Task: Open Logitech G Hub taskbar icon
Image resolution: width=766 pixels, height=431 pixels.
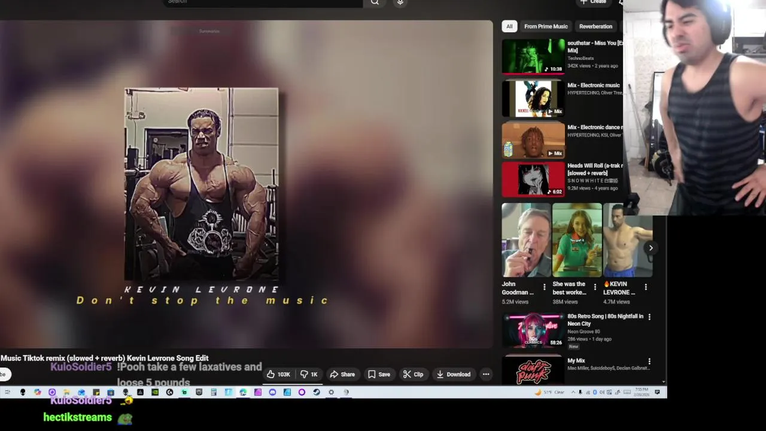Action: [x=169, y=392]
